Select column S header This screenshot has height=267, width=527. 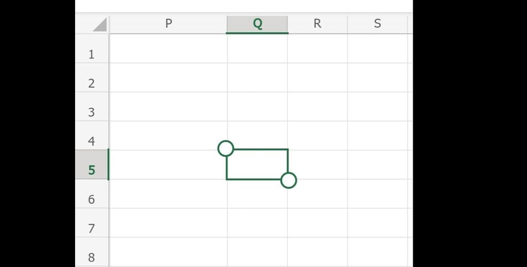(x=377, y=24)
